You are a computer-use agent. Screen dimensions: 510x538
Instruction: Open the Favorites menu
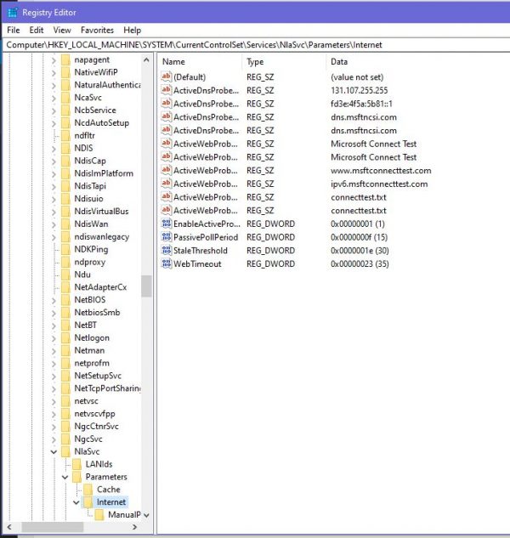(x=96, y=30)
